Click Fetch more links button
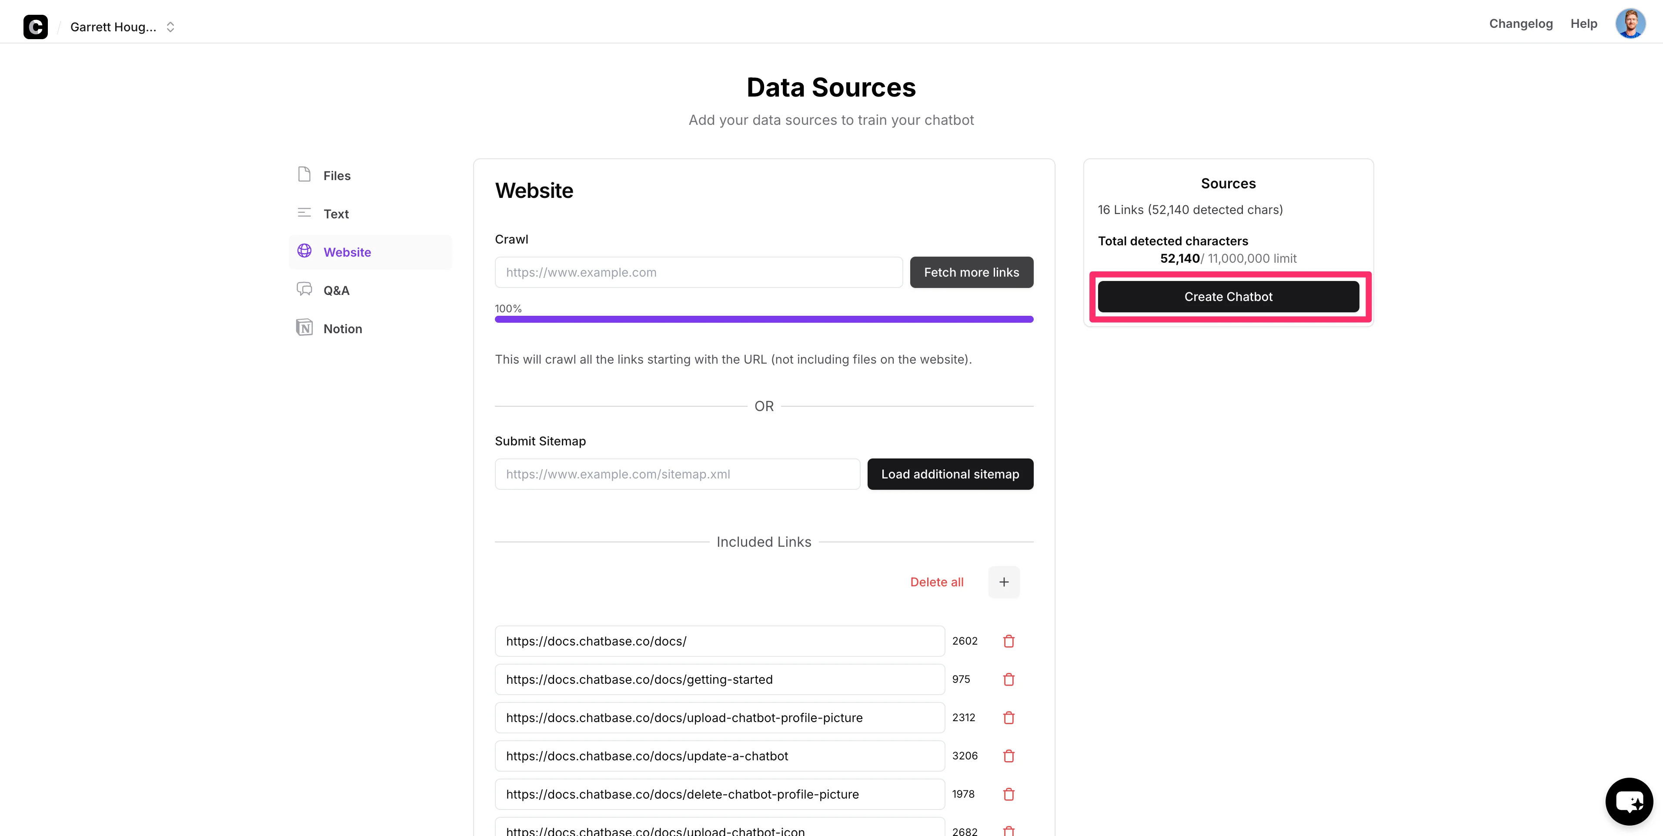Screen dimensions: 1663x836 click(971, 272)
